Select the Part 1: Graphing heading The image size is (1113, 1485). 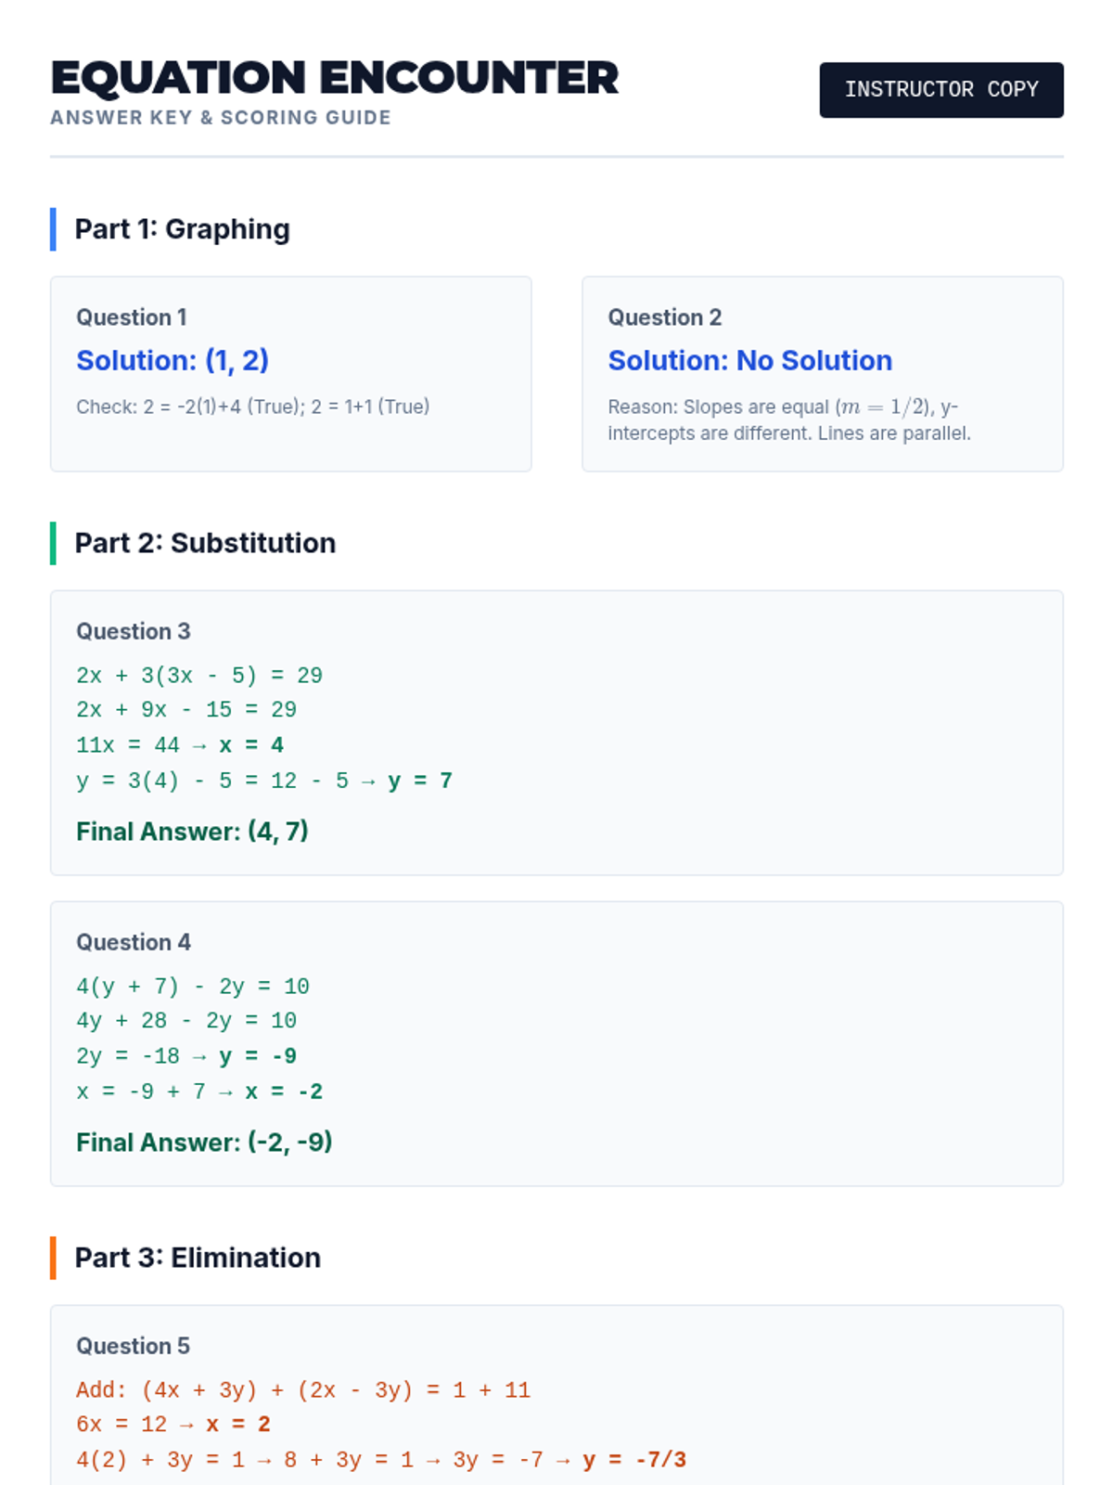(182, 229)
